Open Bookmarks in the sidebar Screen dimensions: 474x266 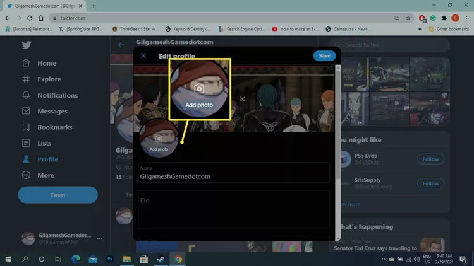coord(47,127)
